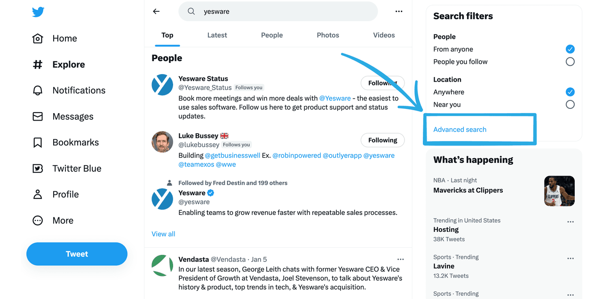
Task: Select the 'From anyone' radio option
Action: point(570,49)
